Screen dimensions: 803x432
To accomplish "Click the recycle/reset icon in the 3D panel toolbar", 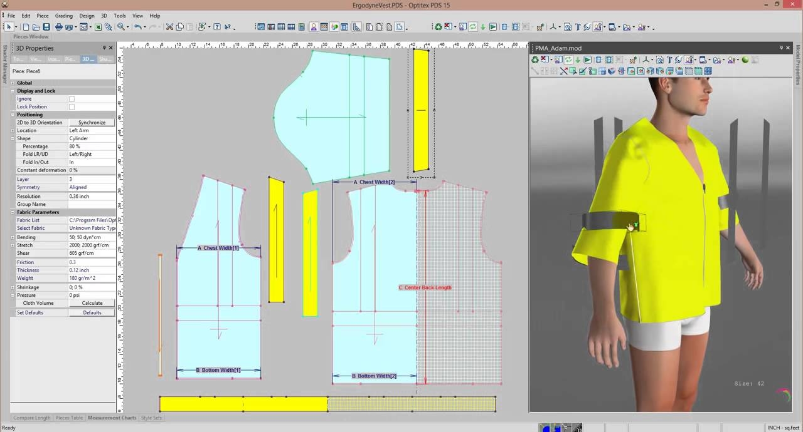I will pyautogui.click(x=535, y=60).
